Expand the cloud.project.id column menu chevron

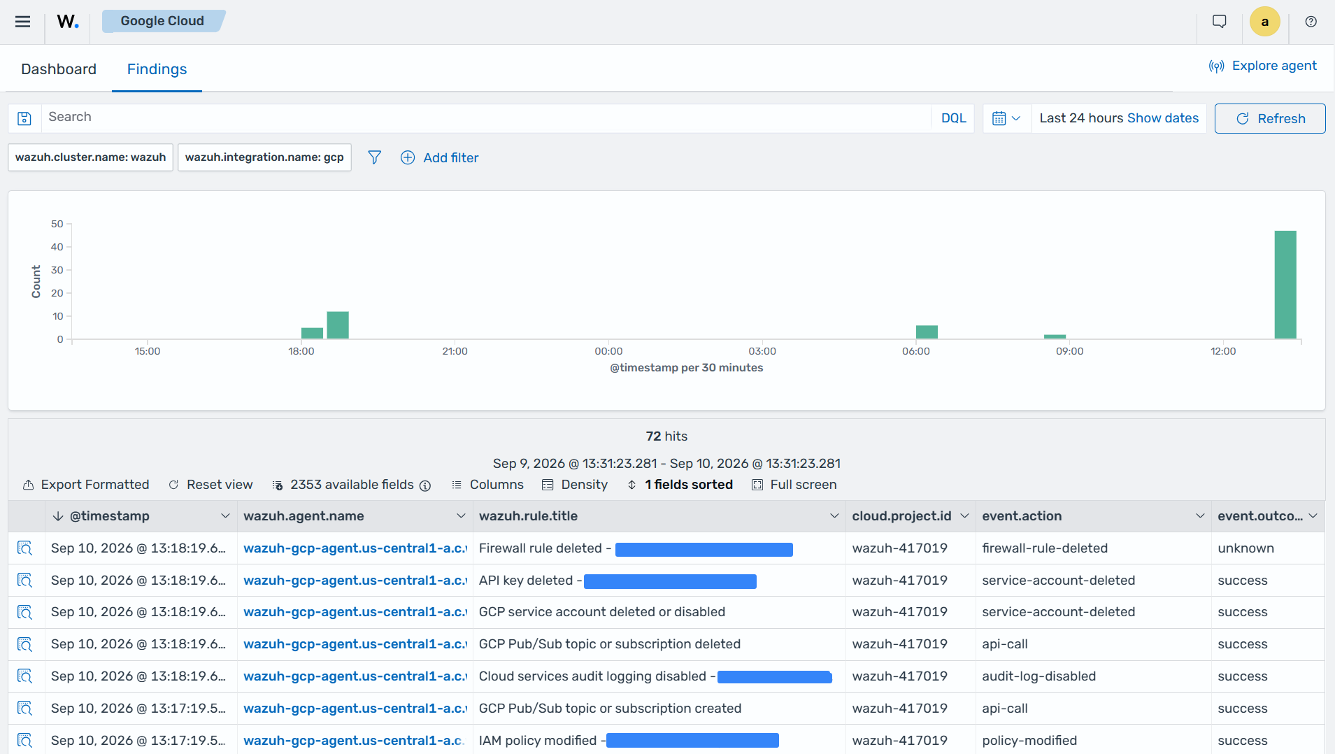[964, 516]
